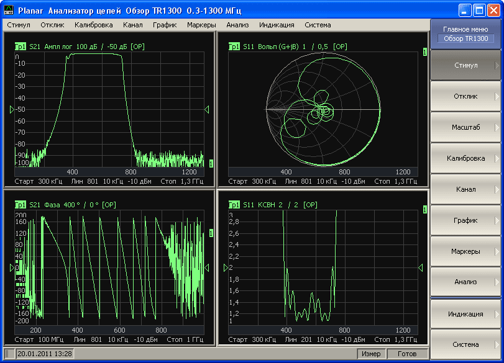Select Tp1 trace badge of S21 phase graph
504x363 pixels.
coord(20,205)
